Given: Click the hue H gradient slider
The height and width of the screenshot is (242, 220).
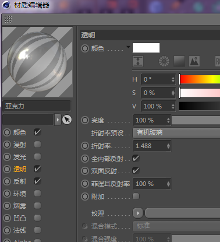Looking at the screenshot, I should 200,79.
